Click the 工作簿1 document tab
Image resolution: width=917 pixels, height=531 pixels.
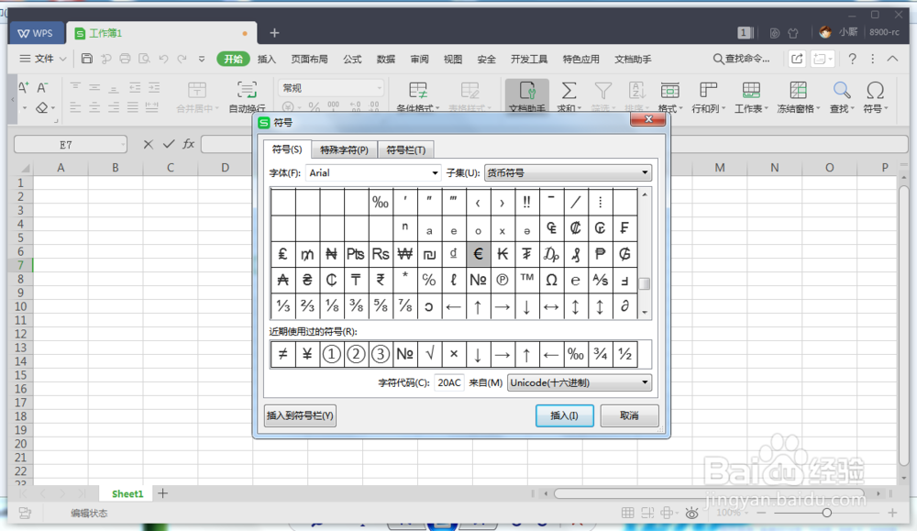[162, 33]
